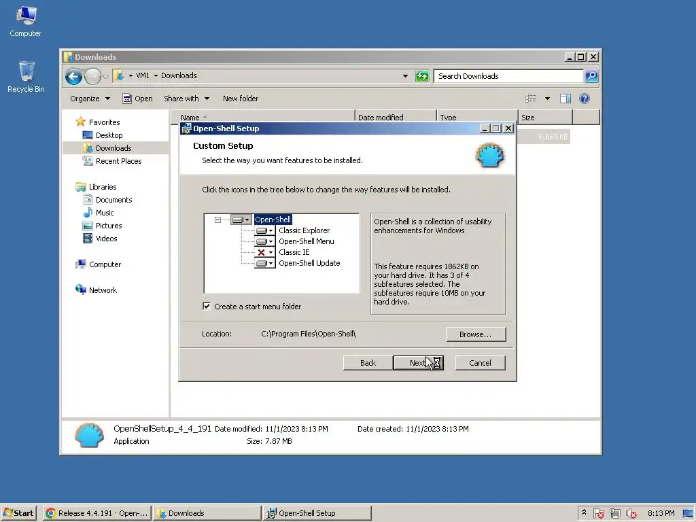The width and height of the screenshot is (696, 522).
Task: Click the muted volume tray icon
Action: 631,513
